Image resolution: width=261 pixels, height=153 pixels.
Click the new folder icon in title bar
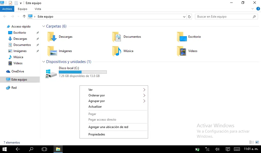tap(16, 3)
